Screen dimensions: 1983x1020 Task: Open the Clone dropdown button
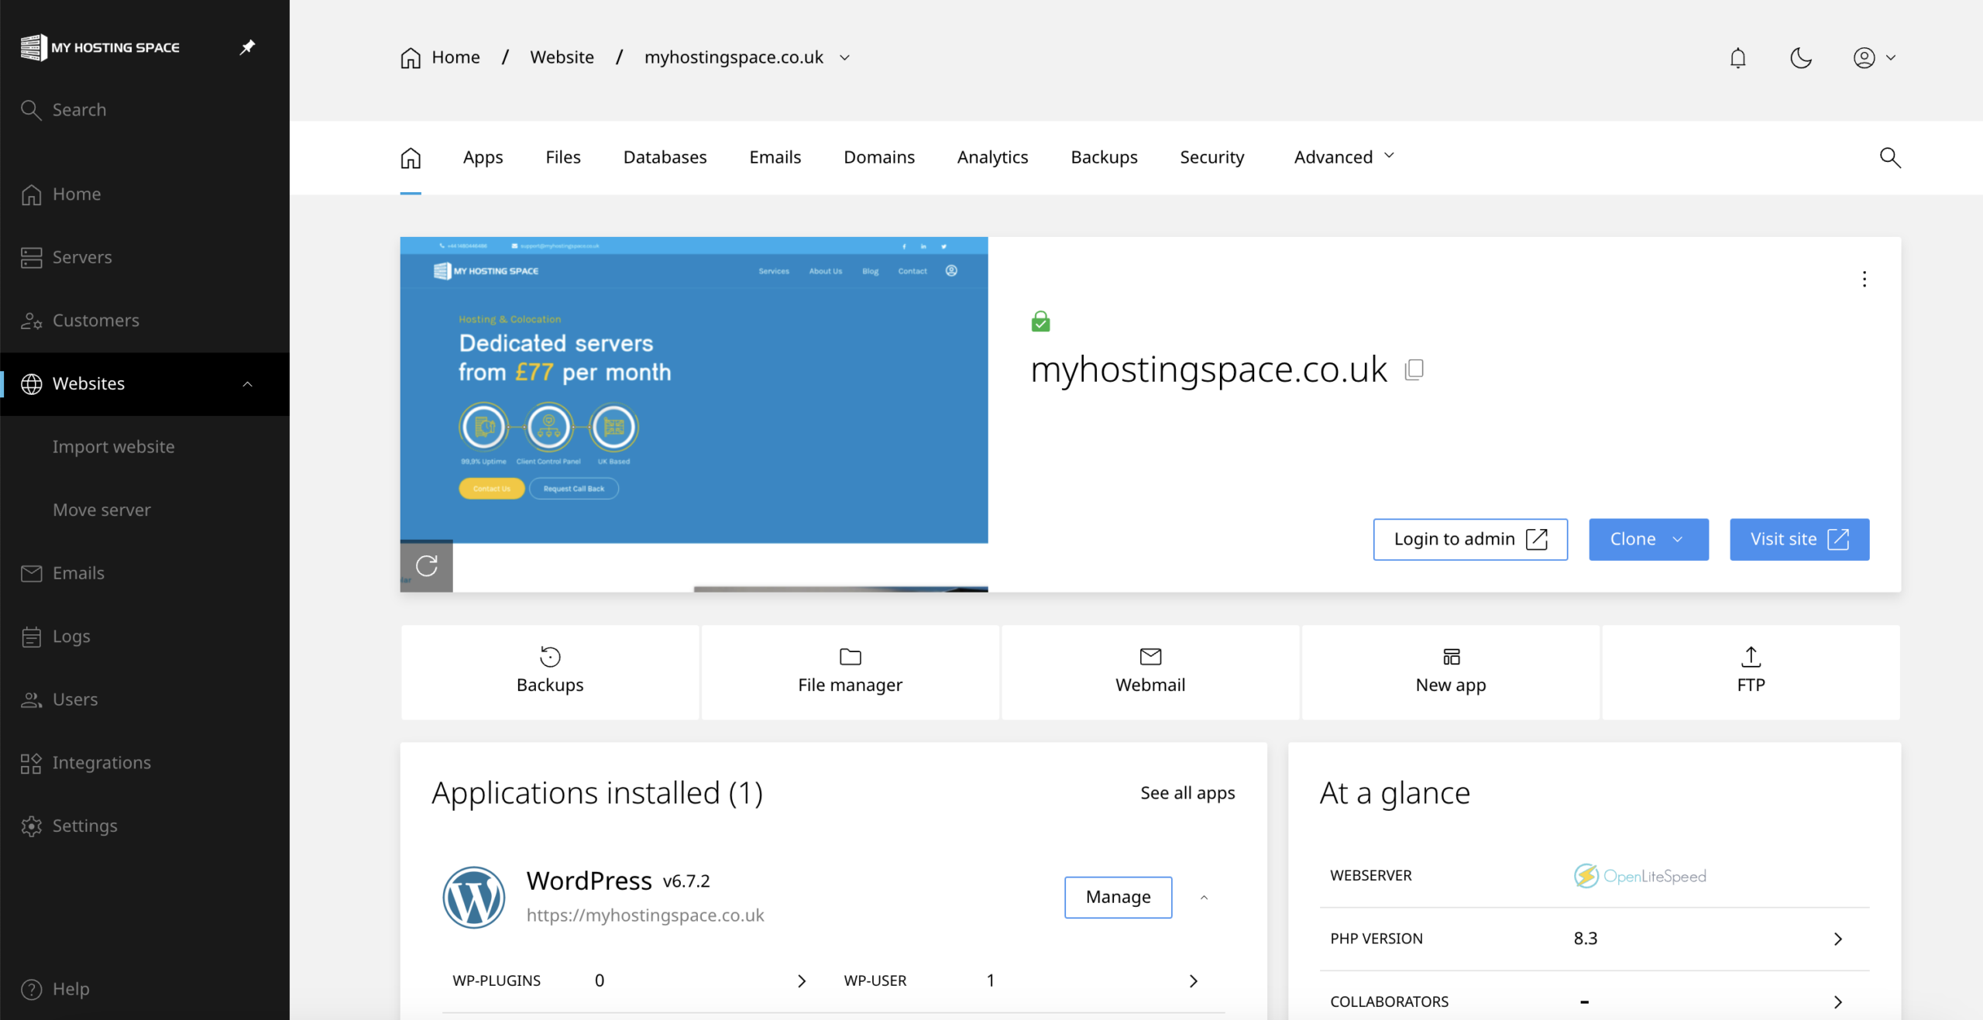pyautogui.click(x=1648, y=539)
